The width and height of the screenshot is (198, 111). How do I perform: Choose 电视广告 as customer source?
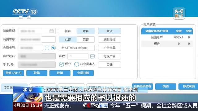(110, 56)
